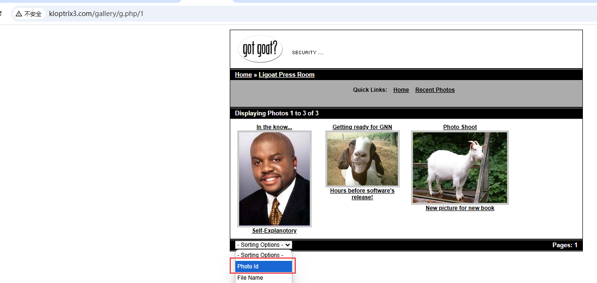Click the 'Hours before software's release!' caption
The image size is (597, 283).
click(x=362, y=194)
